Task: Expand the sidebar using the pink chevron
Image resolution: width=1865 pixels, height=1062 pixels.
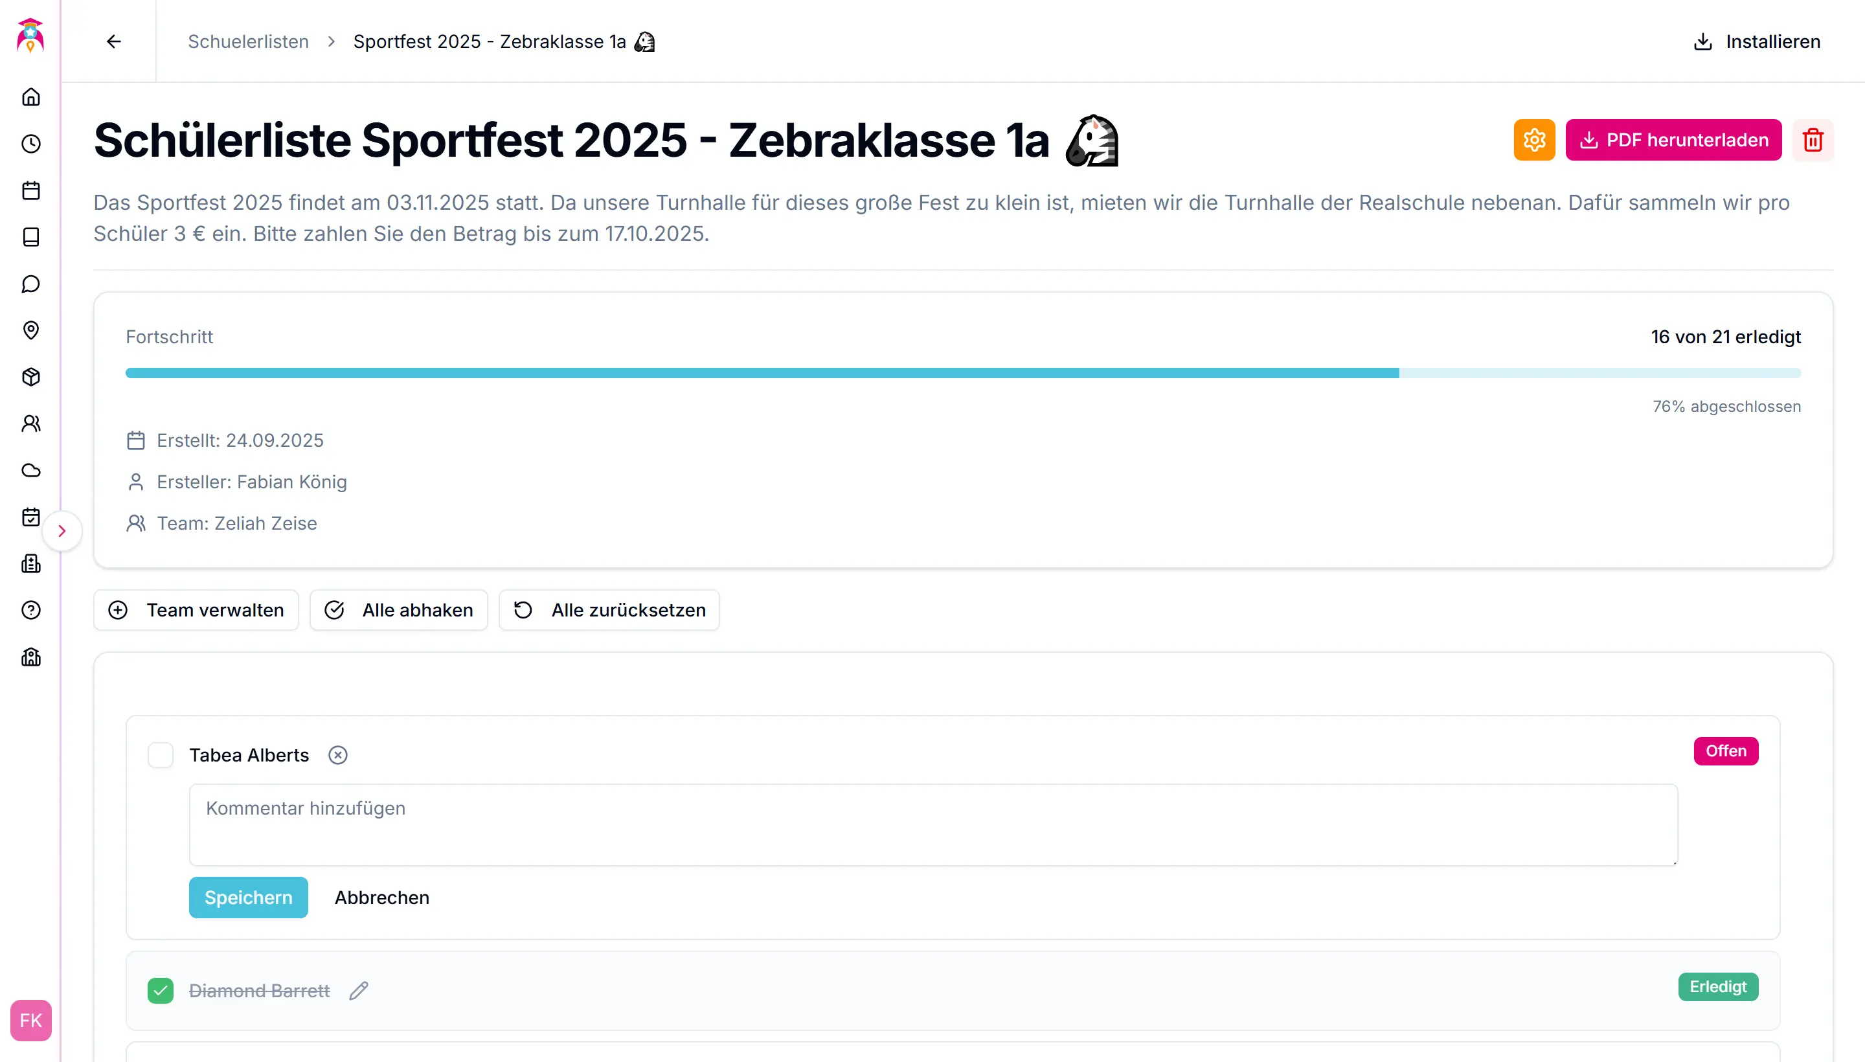Action: click(63, 531)
